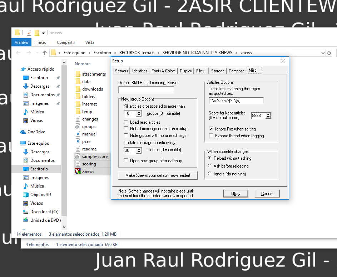Select the folders folder icon

pyautogui.click(x=78, y=97)
